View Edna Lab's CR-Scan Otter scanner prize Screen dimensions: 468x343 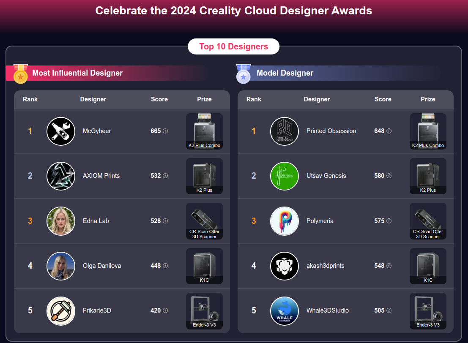tap(205, 221)
